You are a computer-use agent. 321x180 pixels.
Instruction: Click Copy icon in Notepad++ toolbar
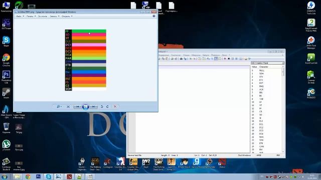(163, 59)
